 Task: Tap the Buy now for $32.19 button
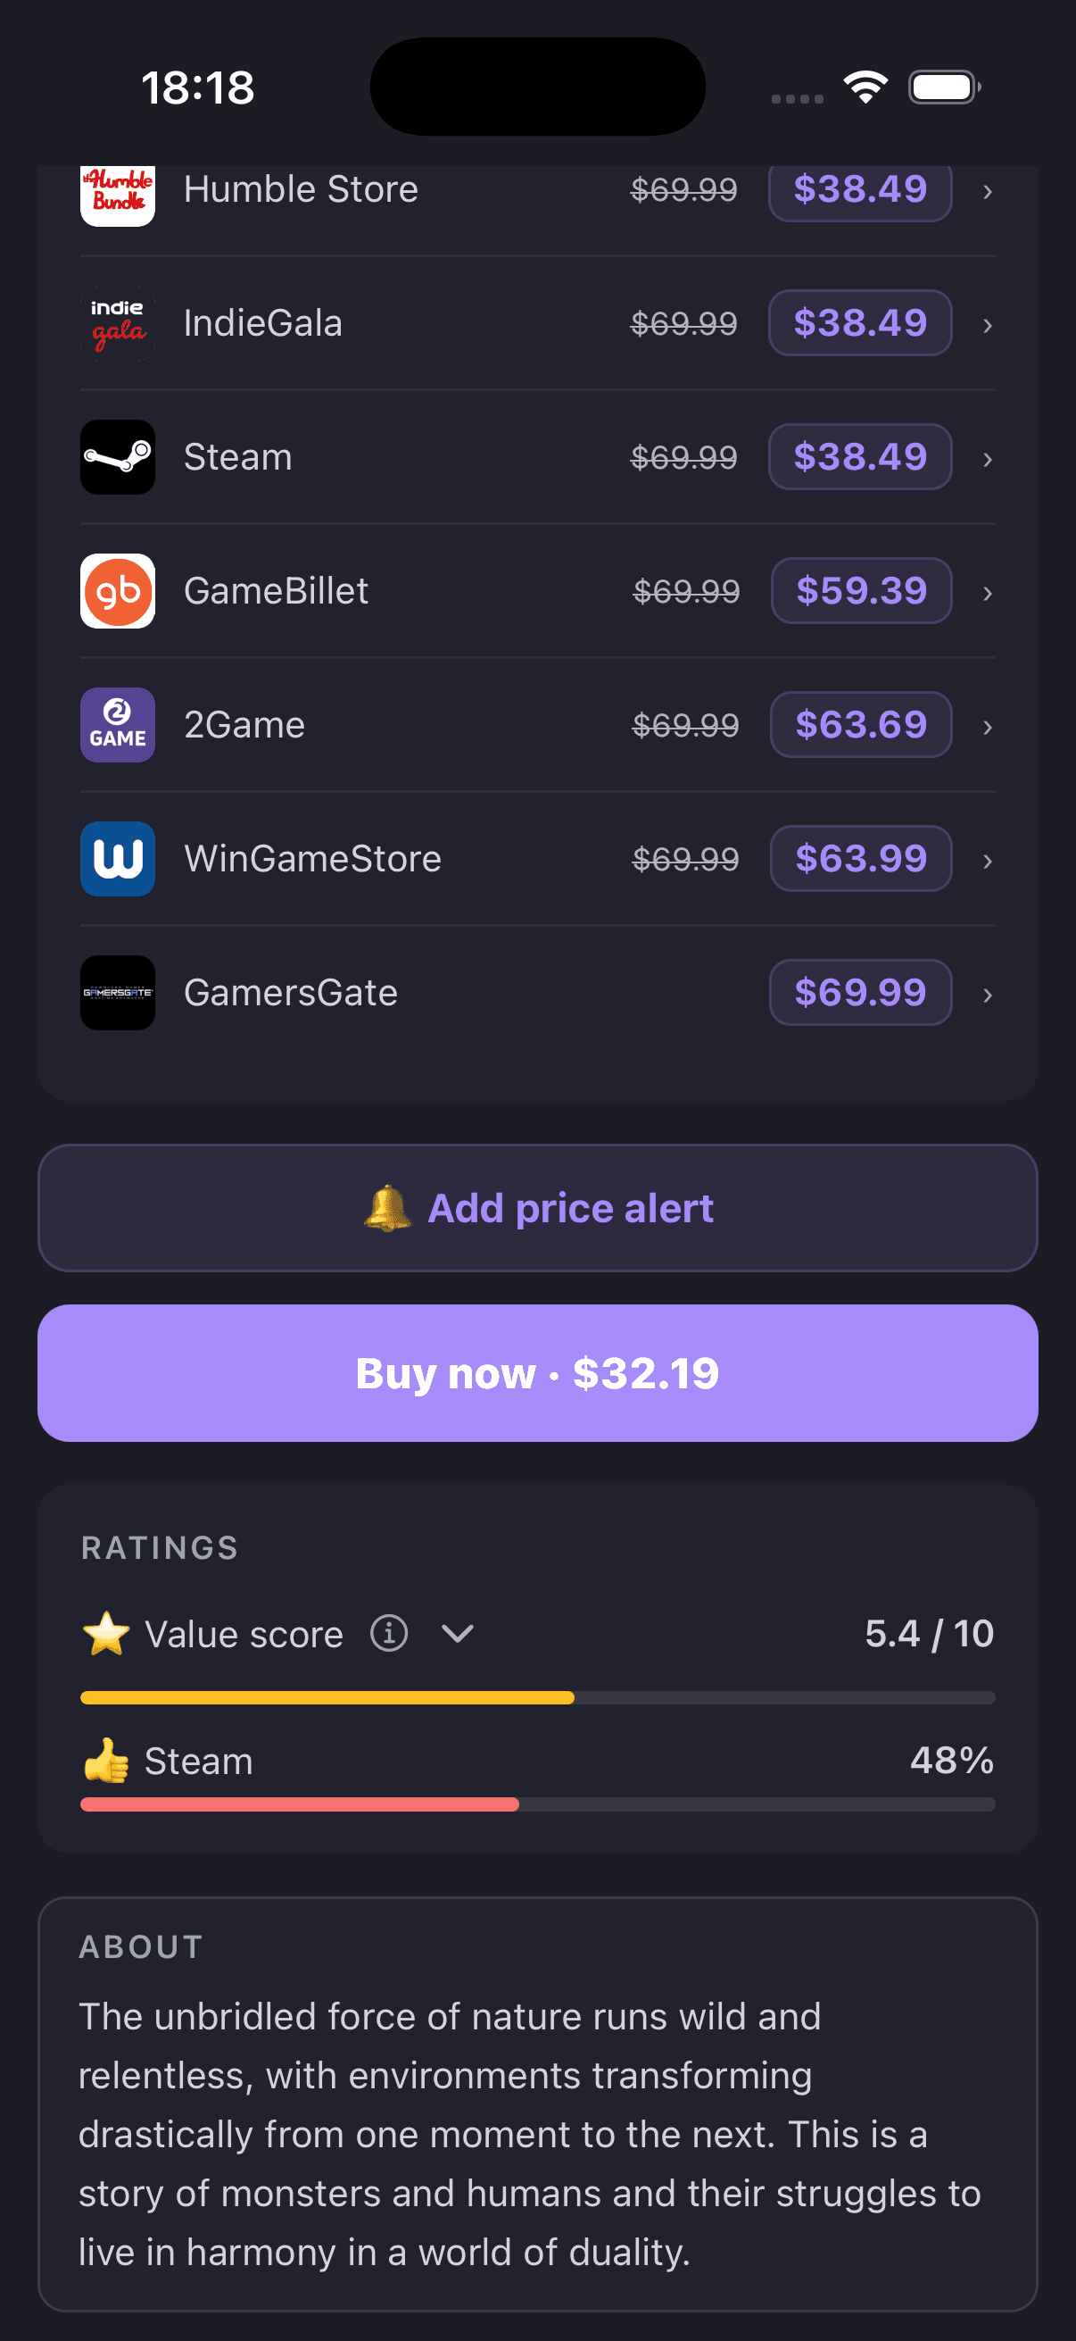pyautogui.click(x=537, y=1373)
